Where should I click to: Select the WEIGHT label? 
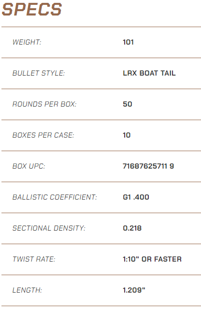pos(27,42)
